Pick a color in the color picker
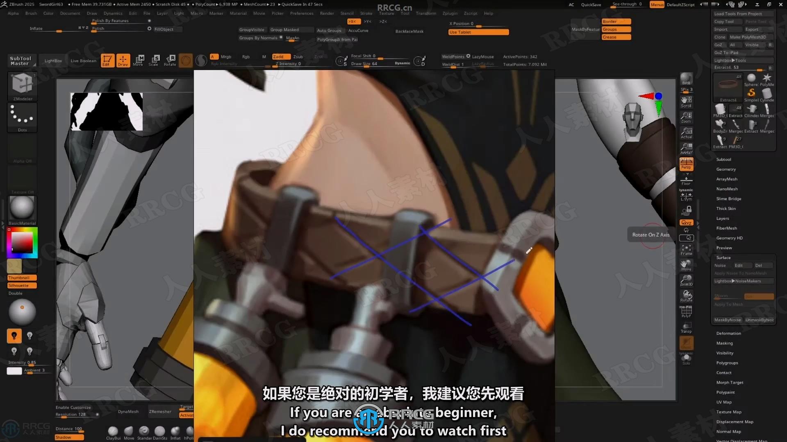Viewport: 787px width, 442px height. tap(22, 243)
